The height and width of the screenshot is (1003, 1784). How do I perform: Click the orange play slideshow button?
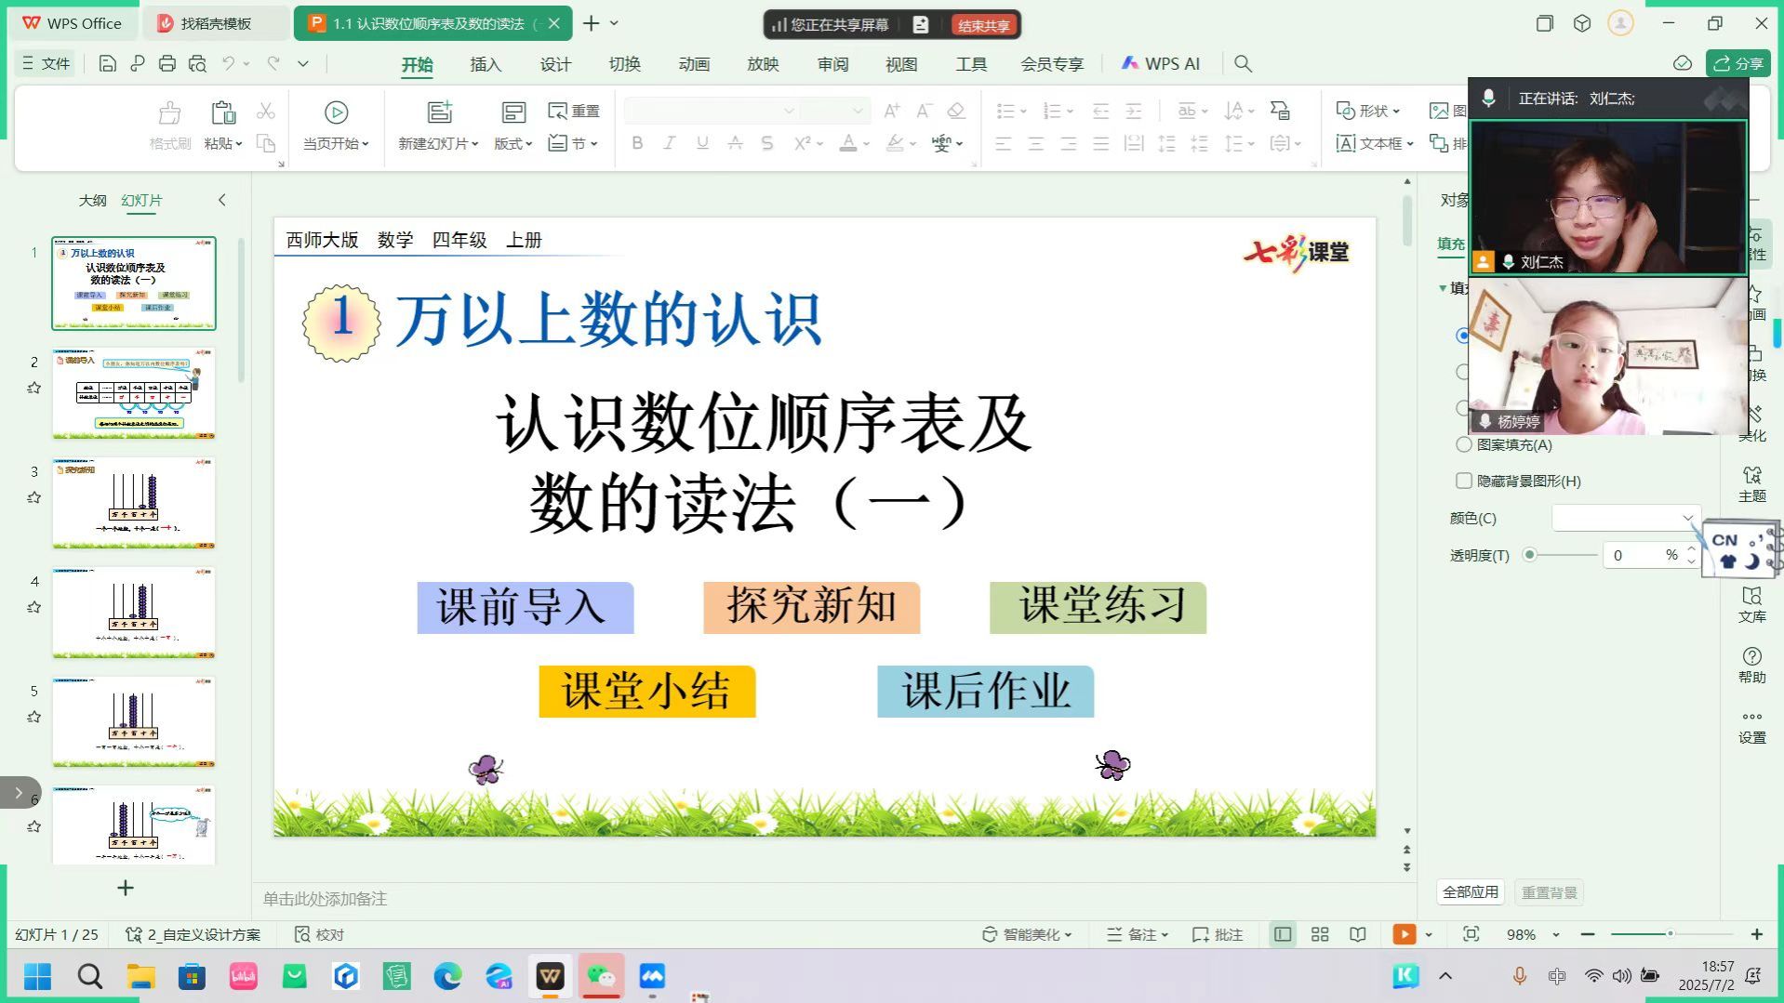pos(1404,934)
